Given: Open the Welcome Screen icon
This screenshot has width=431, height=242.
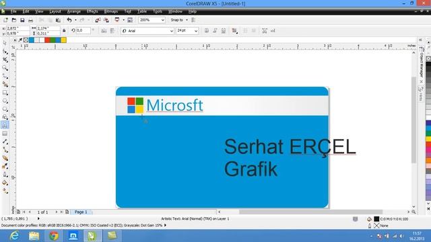Looking at the screenshot, I should click(x=130, y=20).
